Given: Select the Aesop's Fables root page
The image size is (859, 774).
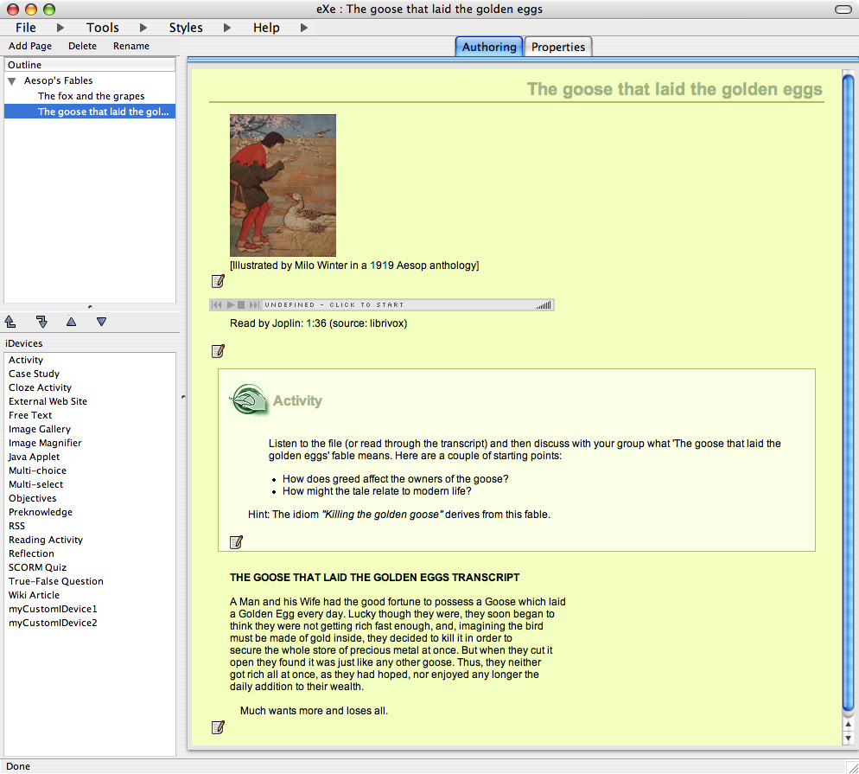Looking at the screenshot, I should tap(59, 80).
